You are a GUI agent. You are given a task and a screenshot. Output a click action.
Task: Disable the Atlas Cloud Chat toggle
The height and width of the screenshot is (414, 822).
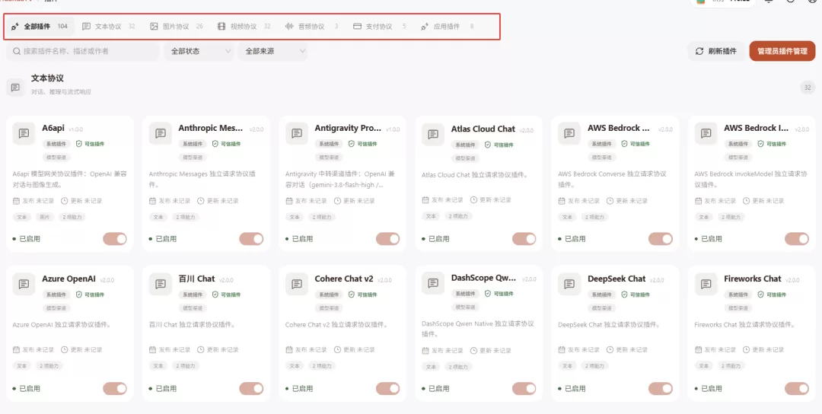coord(524,239)
